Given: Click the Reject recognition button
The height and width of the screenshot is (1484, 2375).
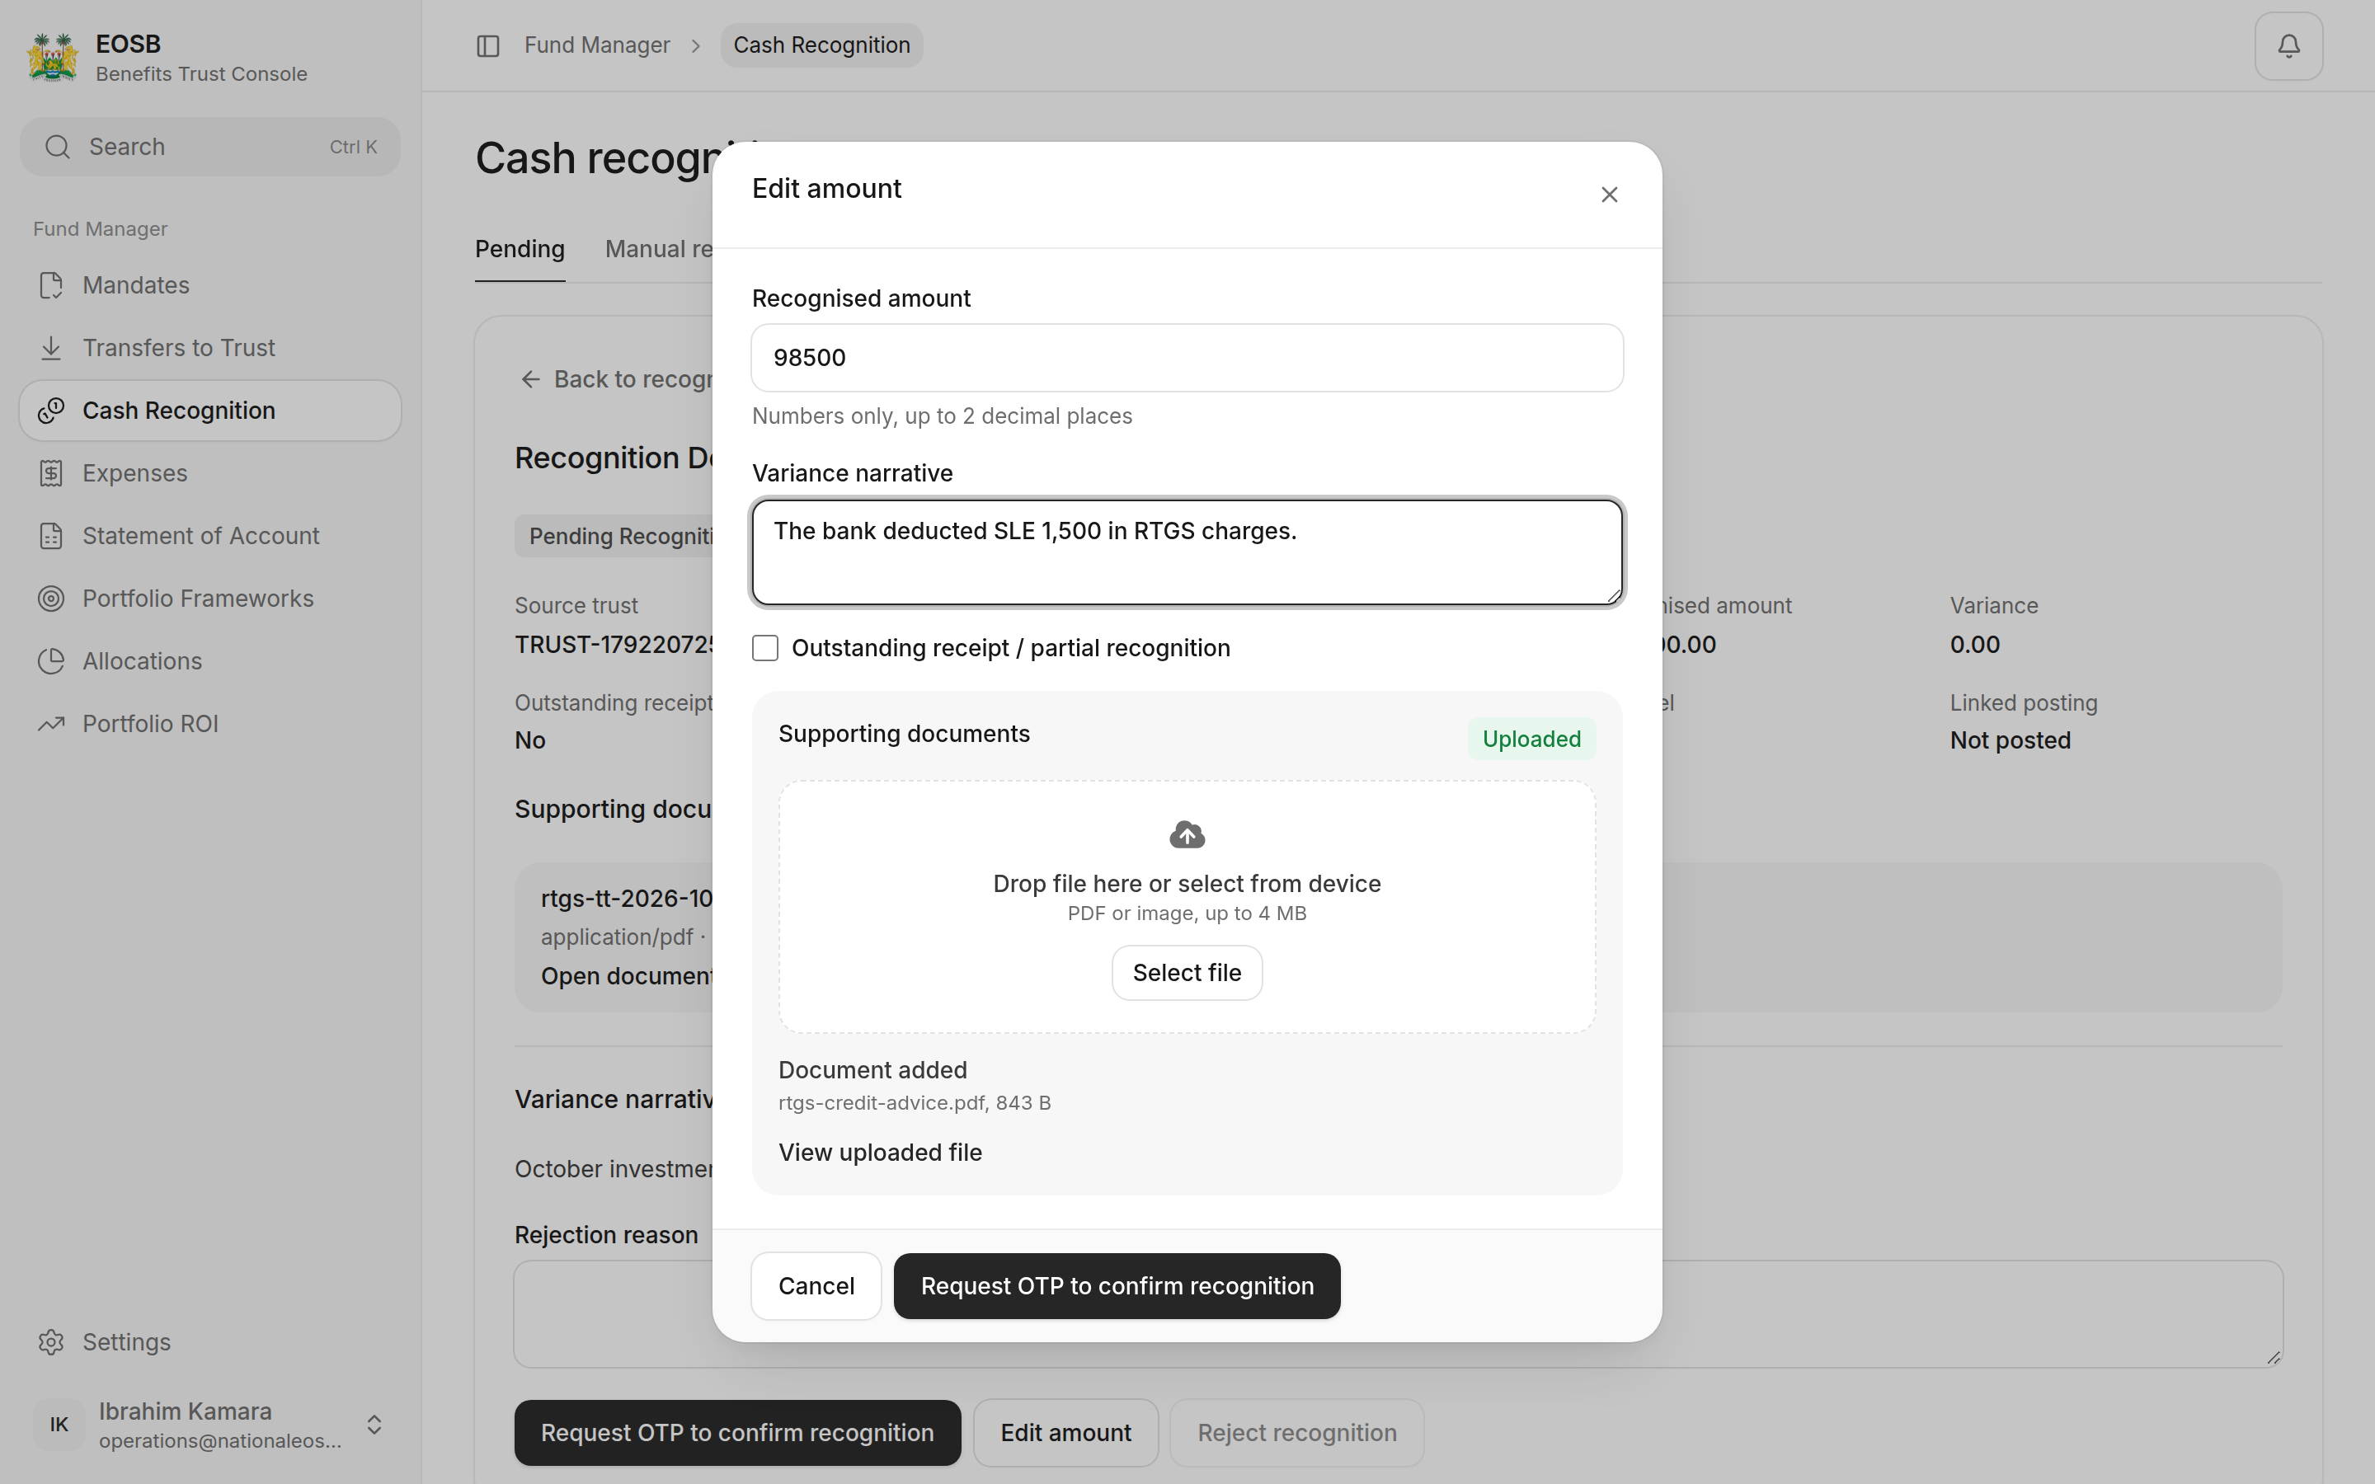Looking at the screenshot, I should [1296, 1433].
